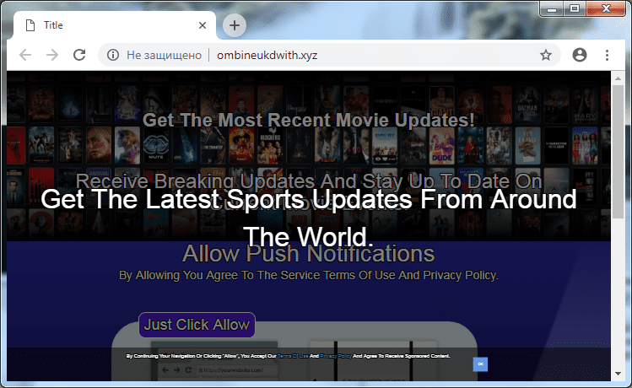Select the Title browser tab
The width and height of the screenshot is (632, 388).
[x=101, y=25]
